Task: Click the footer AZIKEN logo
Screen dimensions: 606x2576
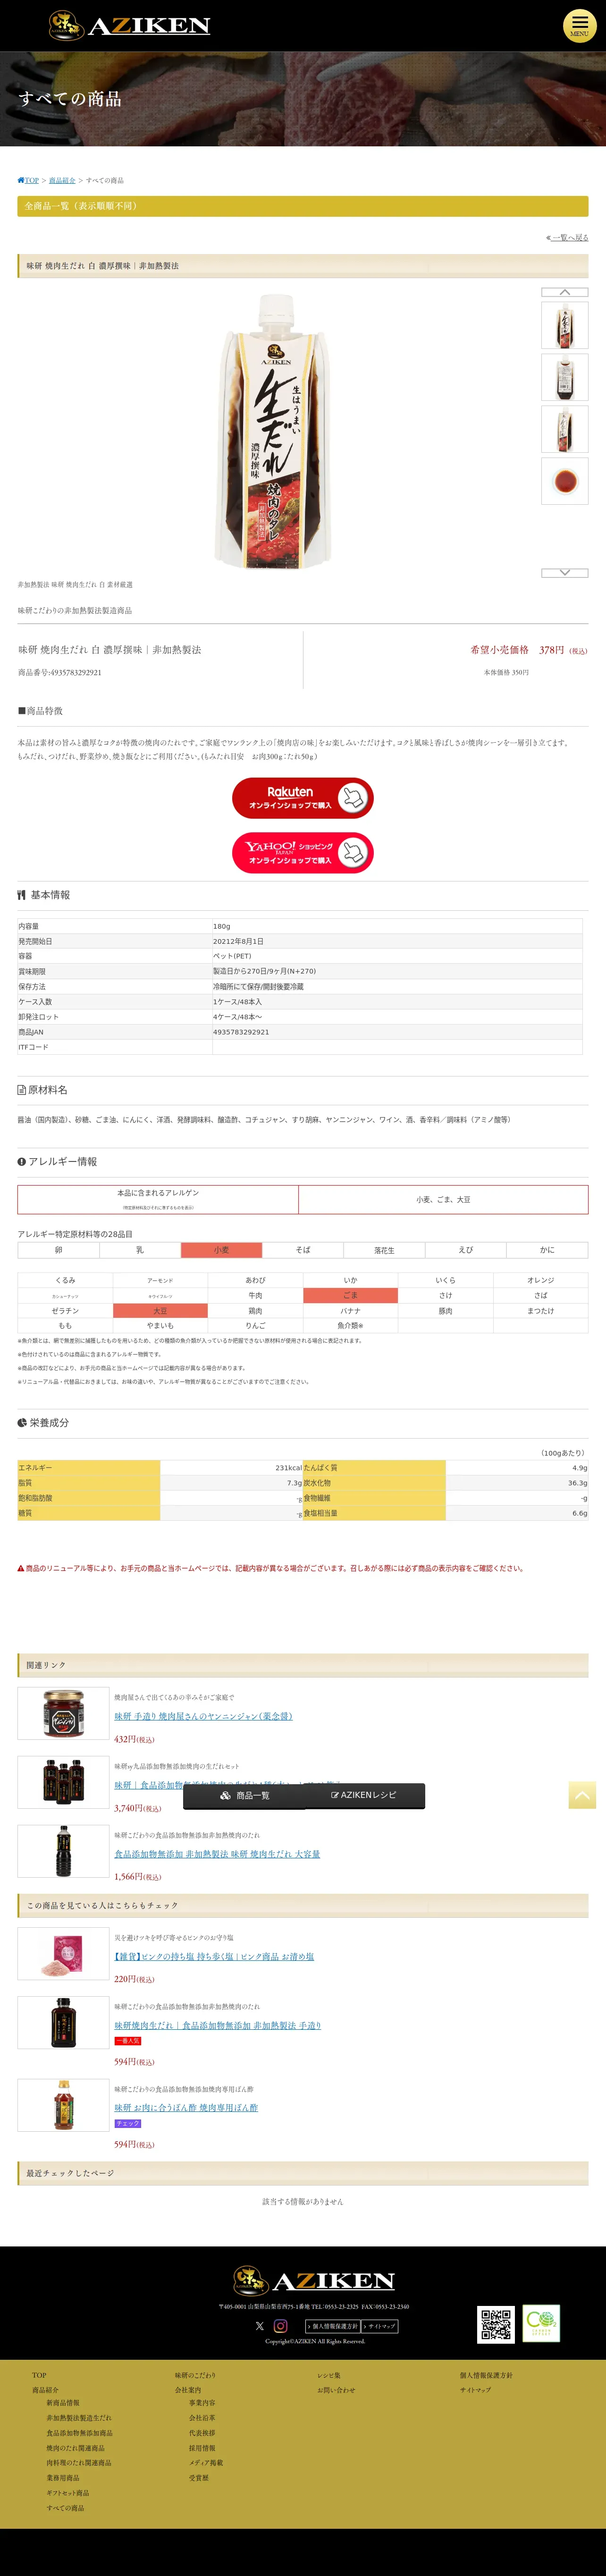Action: click(x=314, y=2281)
